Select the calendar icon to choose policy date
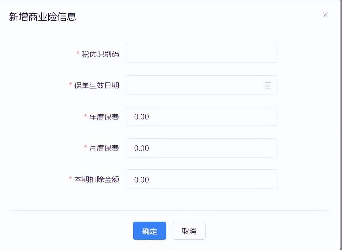The image size is (342, 250). pos(267,85)
